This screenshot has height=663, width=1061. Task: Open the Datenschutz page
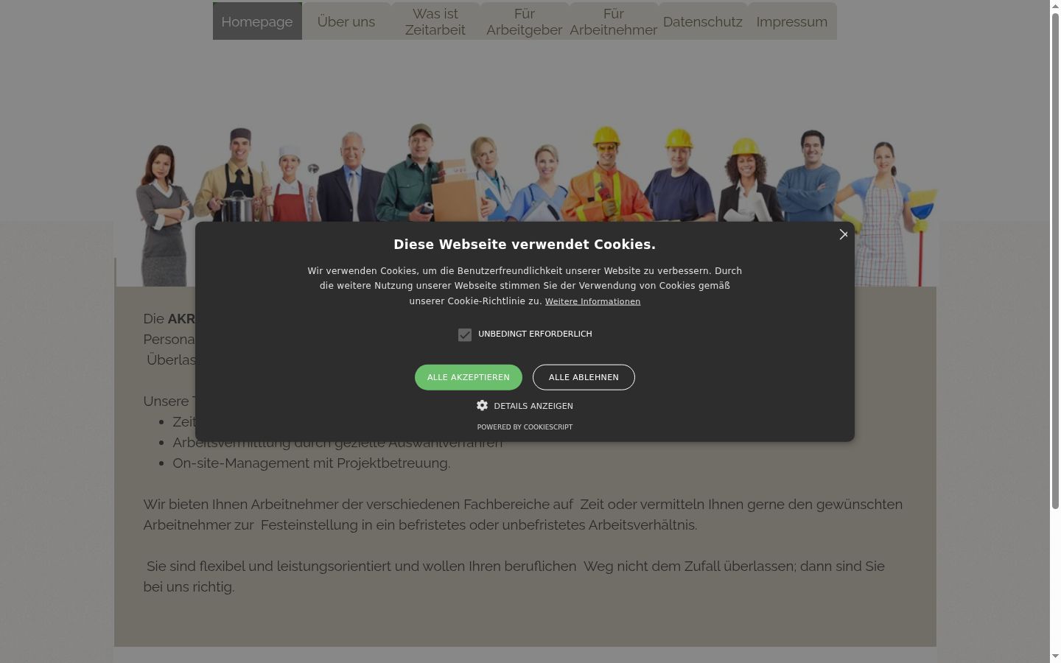coord(703,21)
